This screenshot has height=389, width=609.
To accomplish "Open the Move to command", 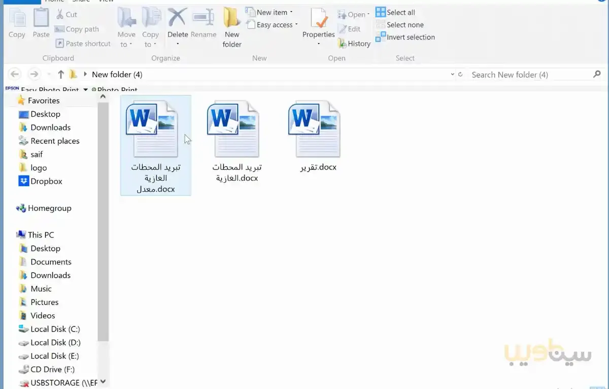I will (x=126, y=28).
